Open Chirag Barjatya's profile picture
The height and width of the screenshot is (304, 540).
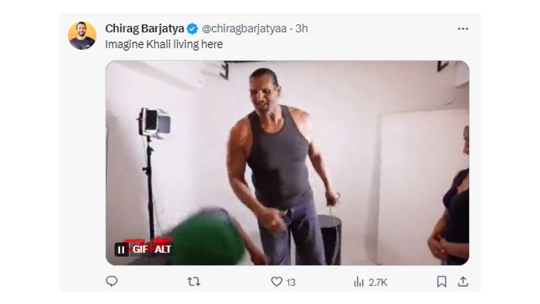(x=82, y=35)
